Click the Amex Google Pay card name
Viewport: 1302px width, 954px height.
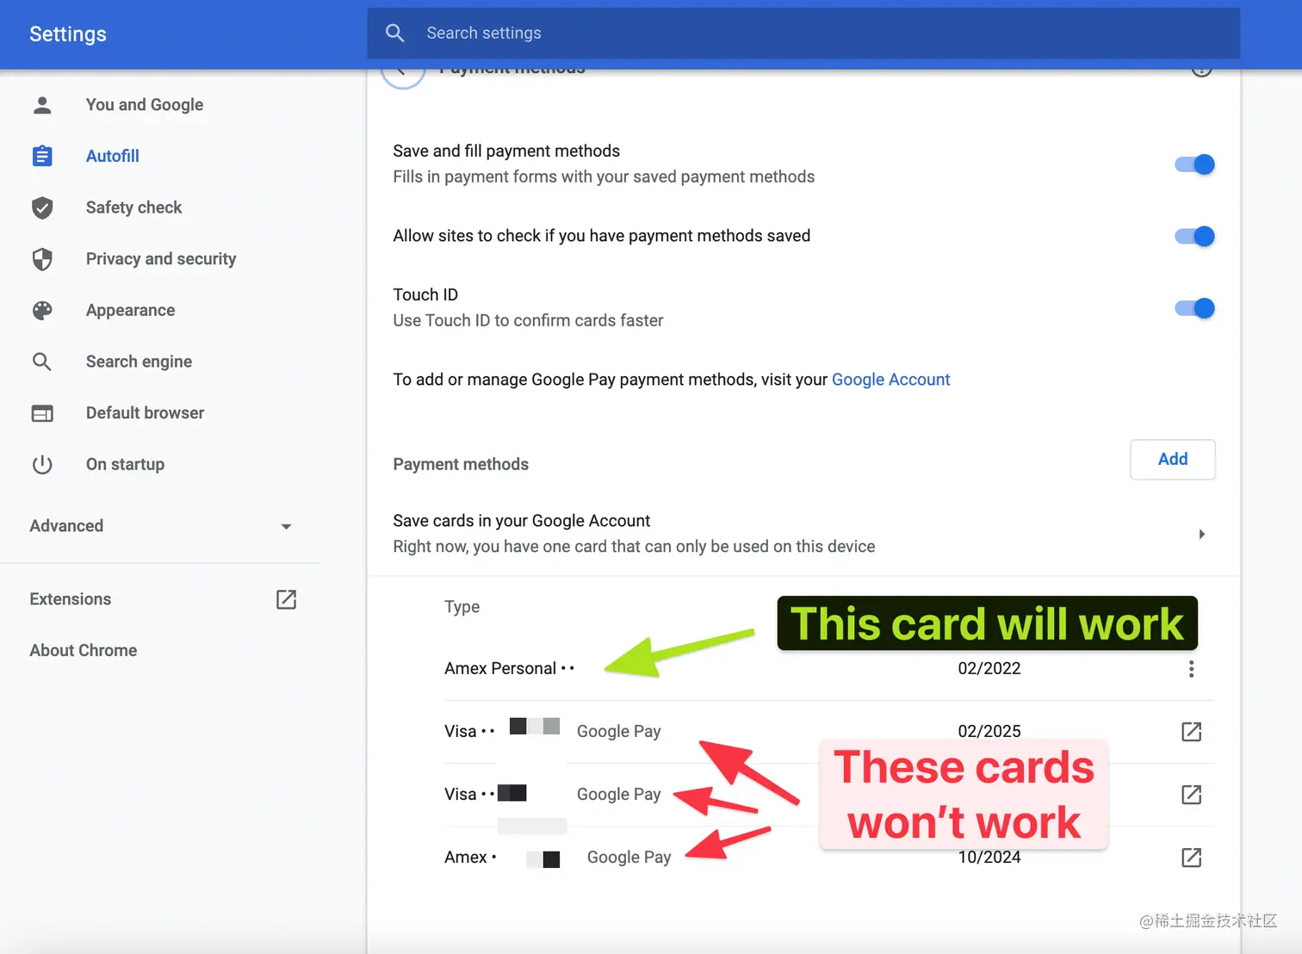(x=470, y=858)
